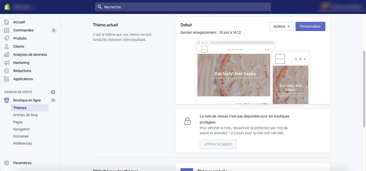The image size is (366, 171).
Task: Click the CANAUX DE VENTE heading
Action: coord(18,92)
